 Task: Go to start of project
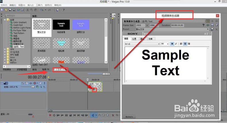(x=74, y=115)
